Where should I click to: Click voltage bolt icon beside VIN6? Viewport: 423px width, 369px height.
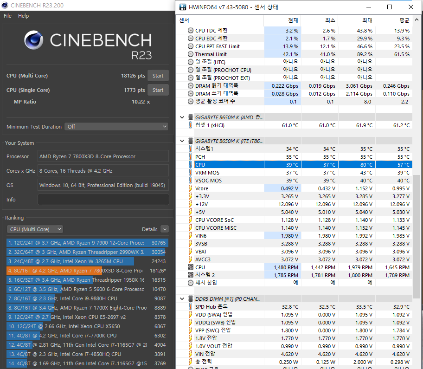coord(191,236)
